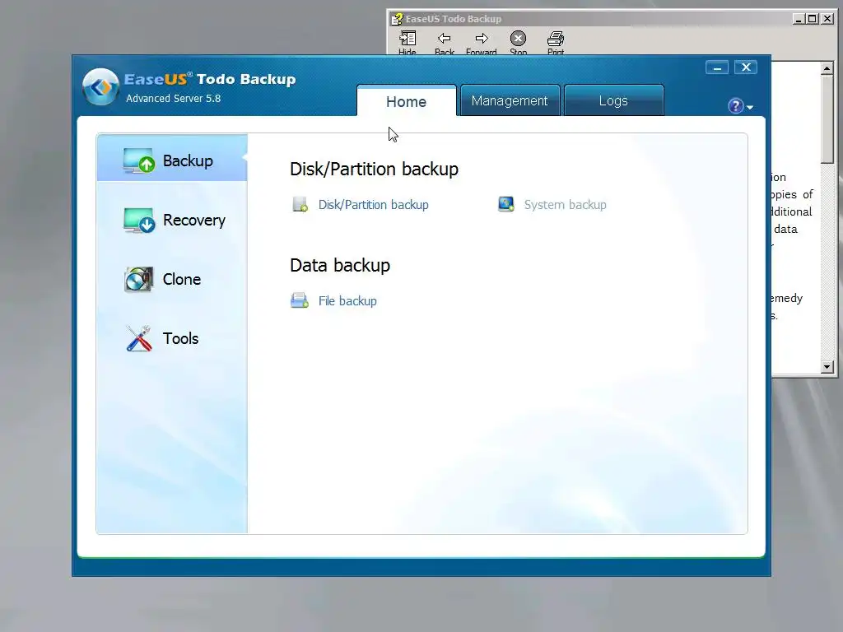Click Hide in the help window toolbar
The width and height of the screenshot is (843, 632).
click(407, 43)
